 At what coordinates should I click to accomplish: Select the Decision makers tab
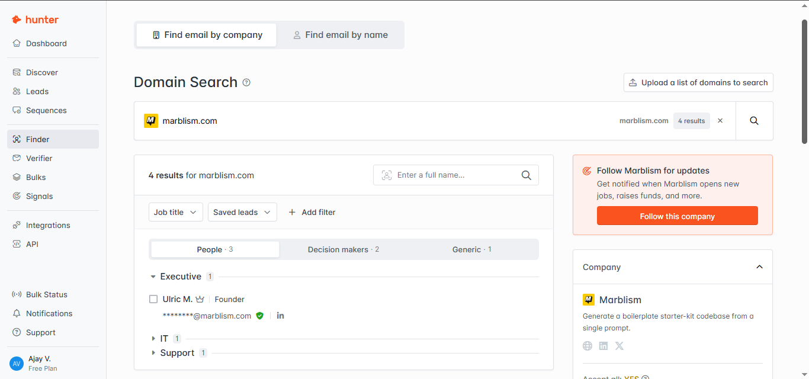tap(343, 249)
